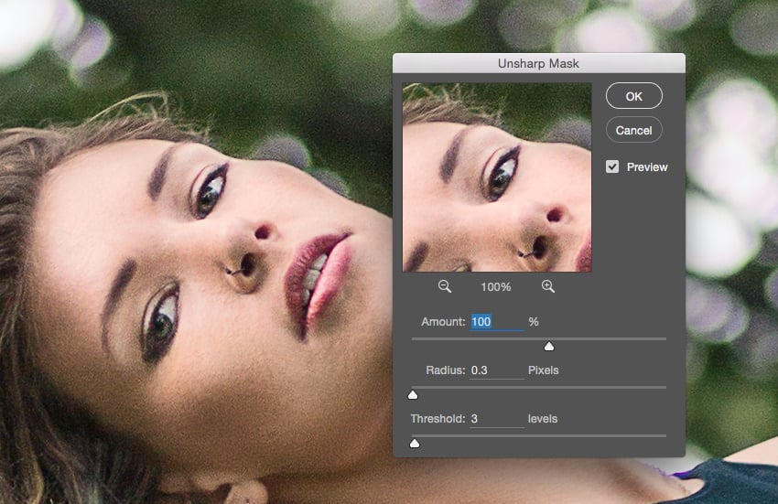Focus the Radius input box
778x504 pixels.
click(x=496, y=370)
